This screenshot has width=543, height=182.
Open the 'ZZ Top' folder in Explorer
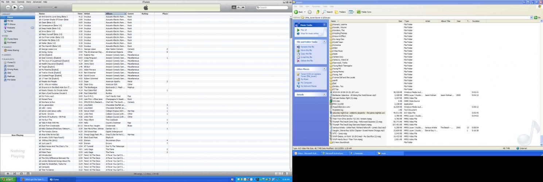334,89
